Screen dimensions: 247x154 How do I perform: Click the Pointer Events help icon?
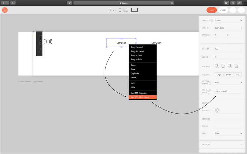210,84
